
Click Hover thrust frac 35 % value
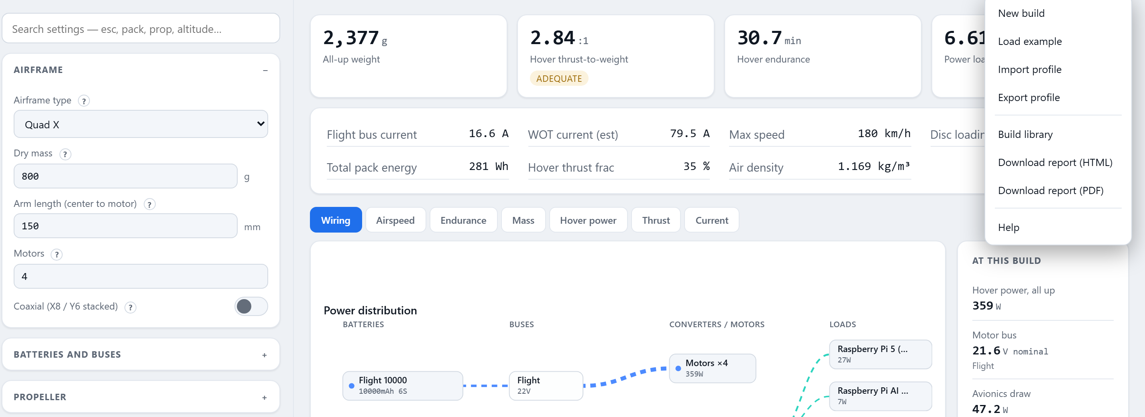(x=696, y=166)
